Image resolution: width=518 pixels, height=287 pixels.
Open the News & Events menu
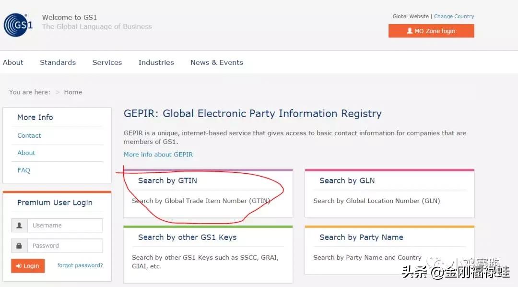(216, 62)
